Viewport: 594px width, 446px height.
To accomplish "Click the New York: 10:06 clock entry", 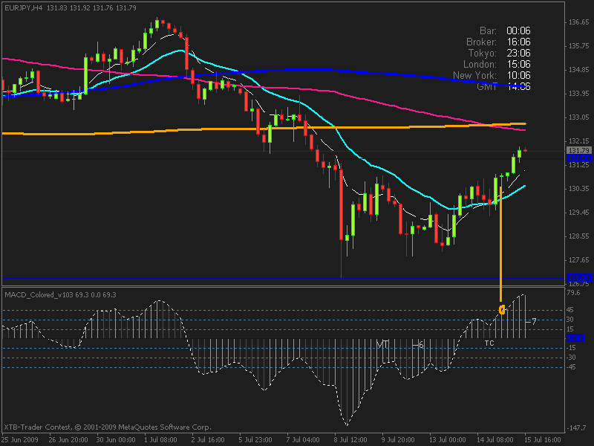I will pos(492,75).
